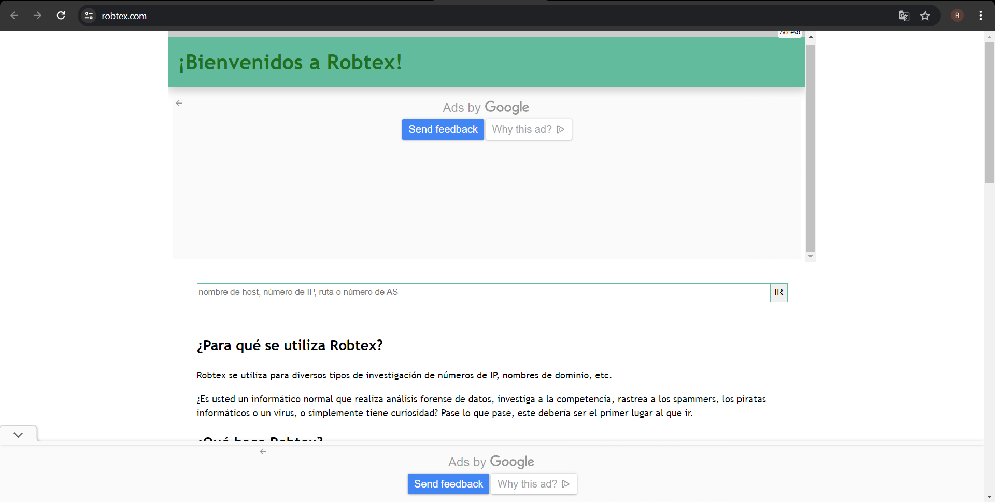Click the translate page icon
This screenshot has height=502, width=995.
click(x=904, y=16)
